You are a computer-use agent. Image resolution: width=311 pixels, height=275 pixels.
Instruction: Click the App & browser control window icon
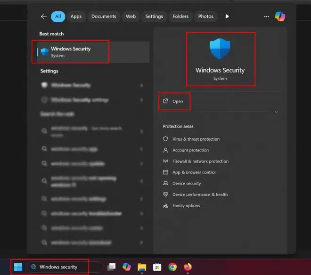[165, 172]
